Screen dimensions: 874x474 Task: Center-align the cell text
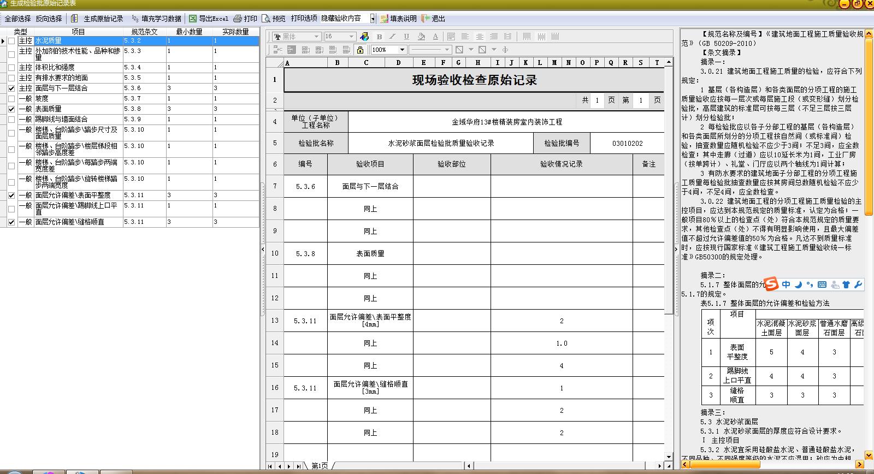pyautogui.click(x=479, y=37)
